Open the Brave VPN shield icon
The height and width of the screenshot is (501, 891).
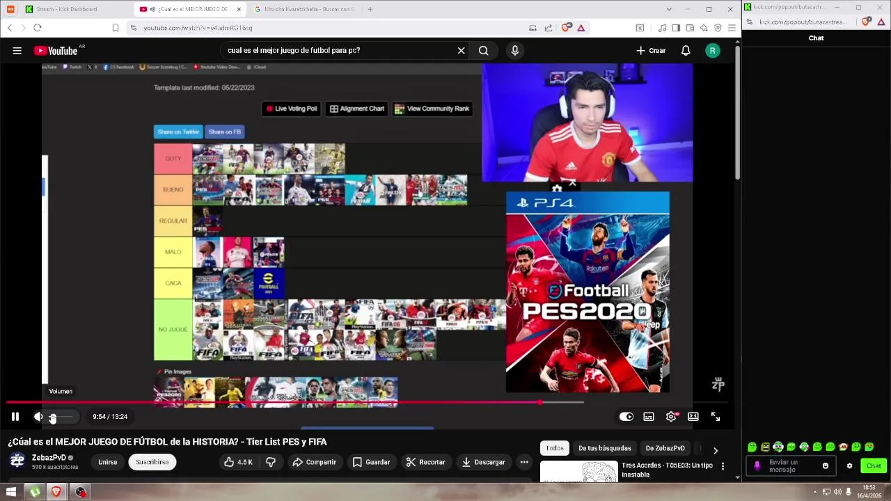[x=718, y=28]
